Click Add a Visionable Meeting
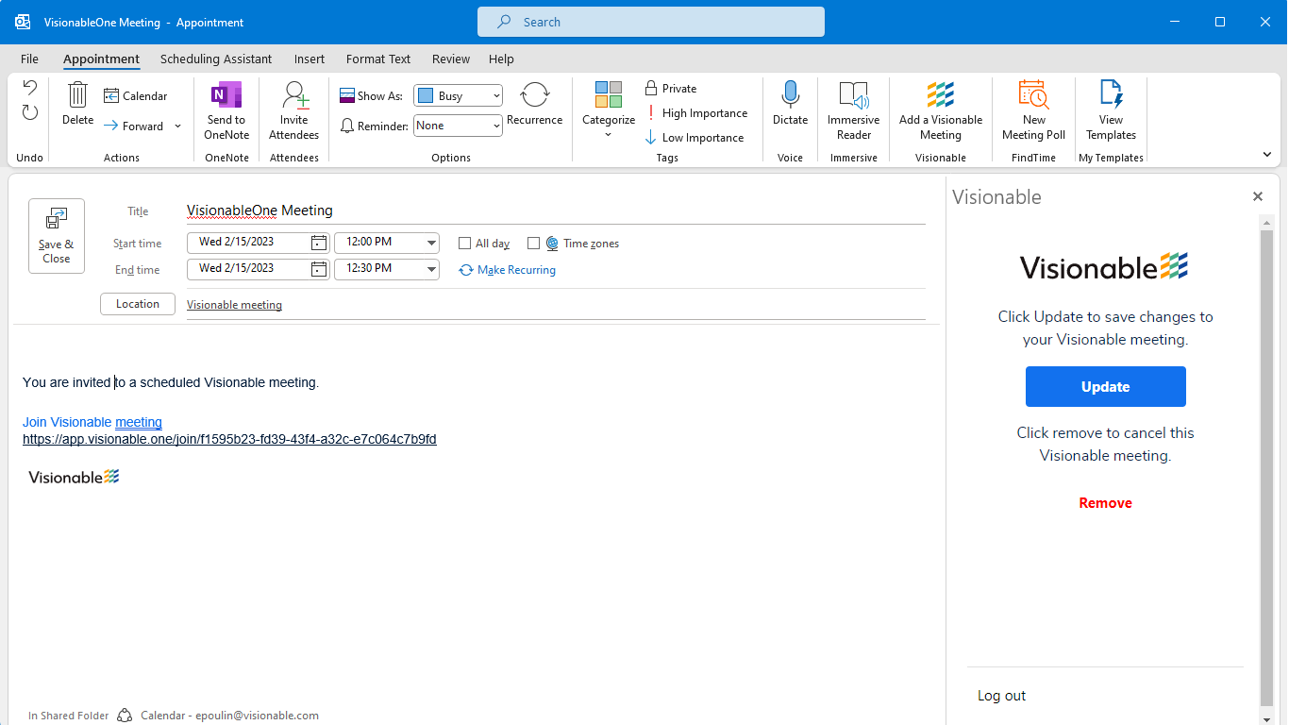 tap(941, 110)
